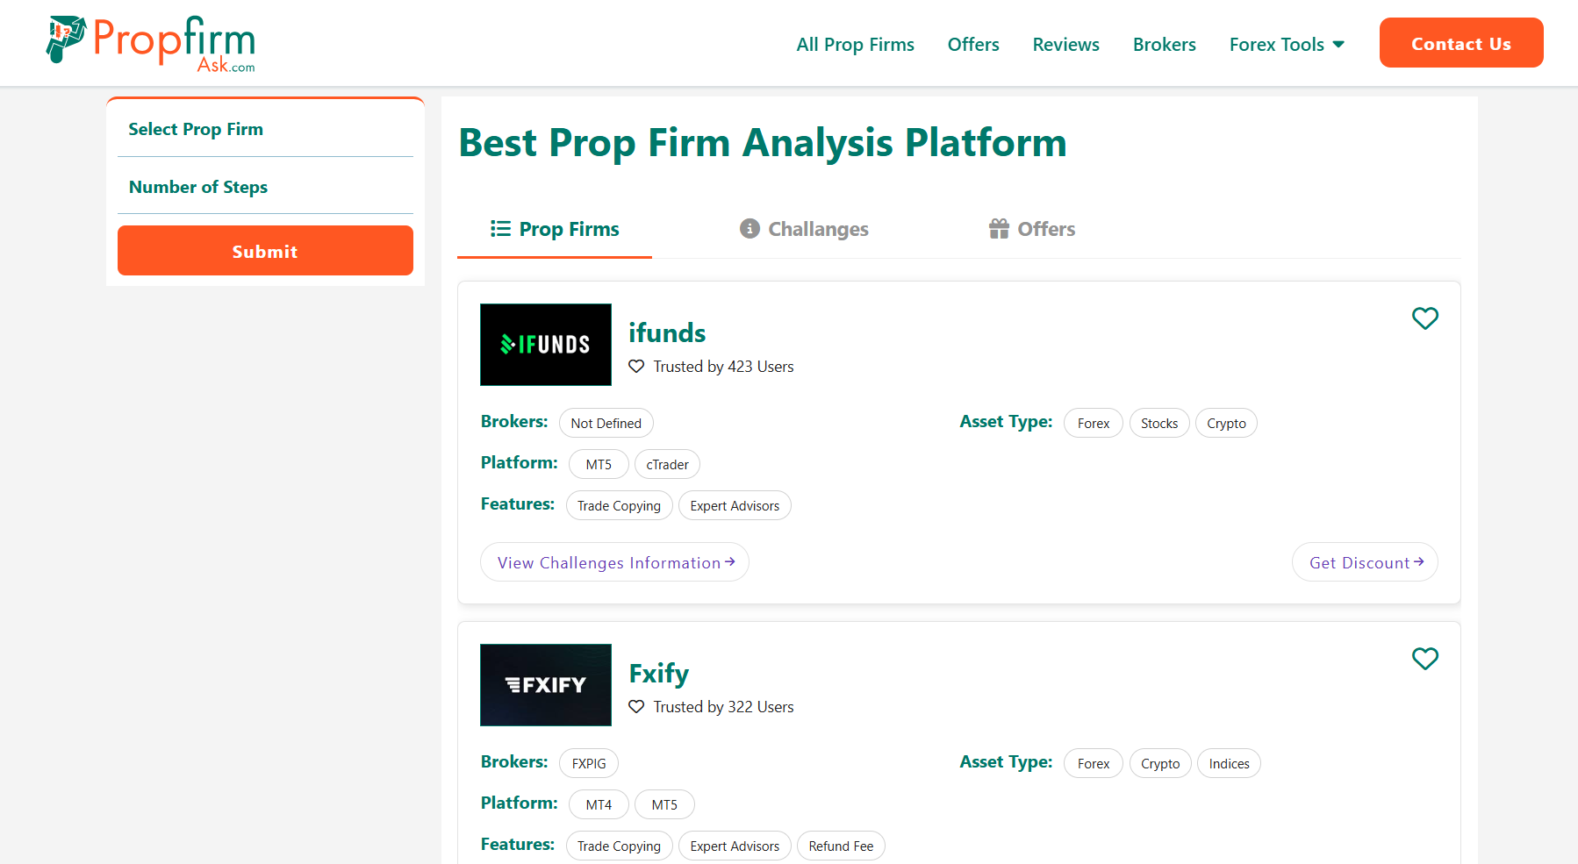Click the arrow inside Get Discount
This screenshot has width=1578, height=864.
coord(1420,561)
